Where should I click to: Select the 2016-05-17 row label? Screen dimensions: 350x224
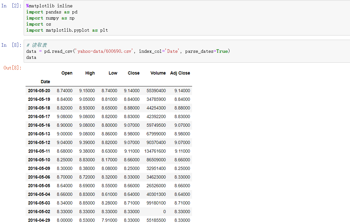(x=39, y=116)
